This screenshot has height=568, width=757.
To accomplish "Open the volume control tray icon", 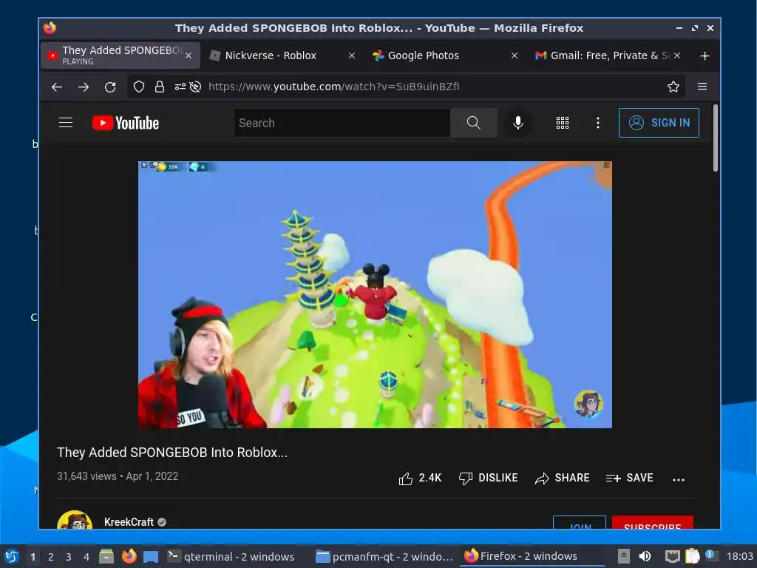I will point(645,556).
